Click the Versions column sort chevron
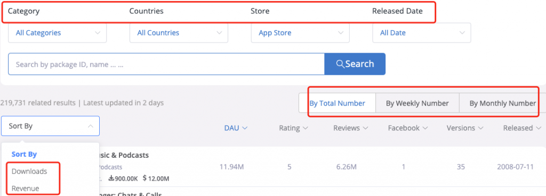 click(480, 129)
